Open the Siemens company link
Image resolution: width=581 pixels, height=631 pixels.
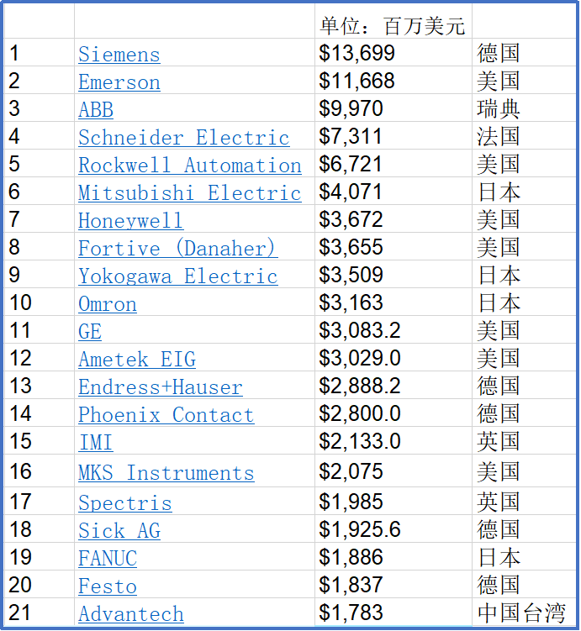[x=119, y=55]
